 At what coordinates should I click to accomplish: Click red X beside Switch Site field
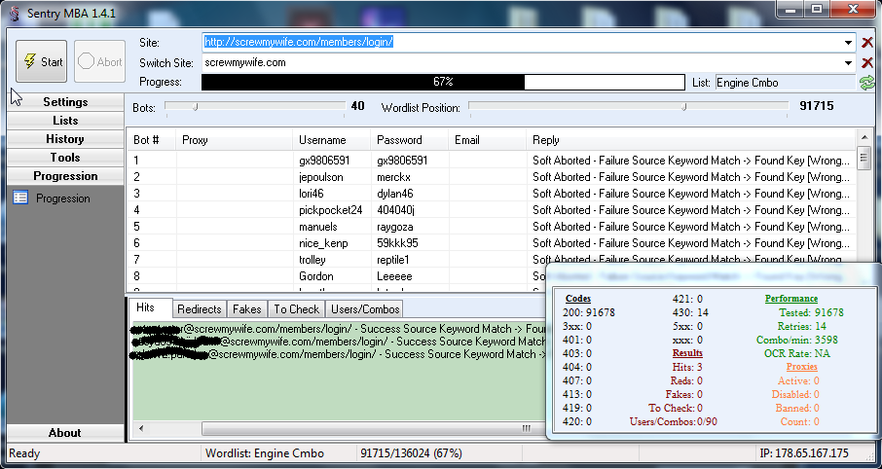[x=867, y=62]
